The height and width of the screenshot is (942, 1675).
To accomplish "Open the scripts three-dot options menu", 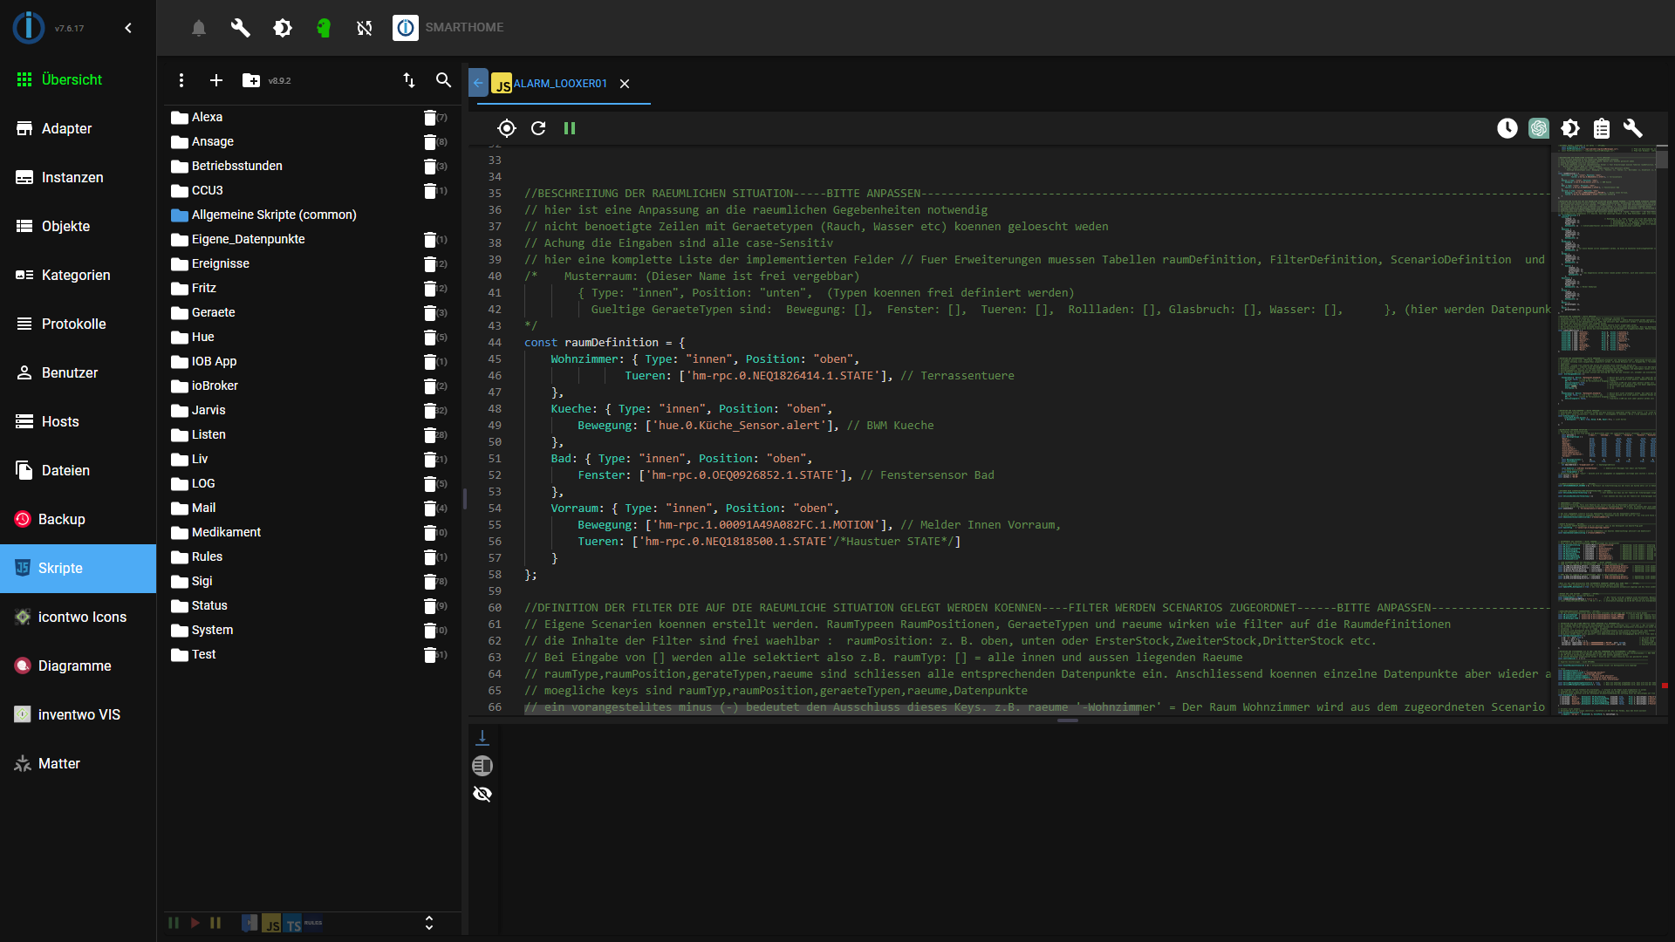I will tap(181, 80).
